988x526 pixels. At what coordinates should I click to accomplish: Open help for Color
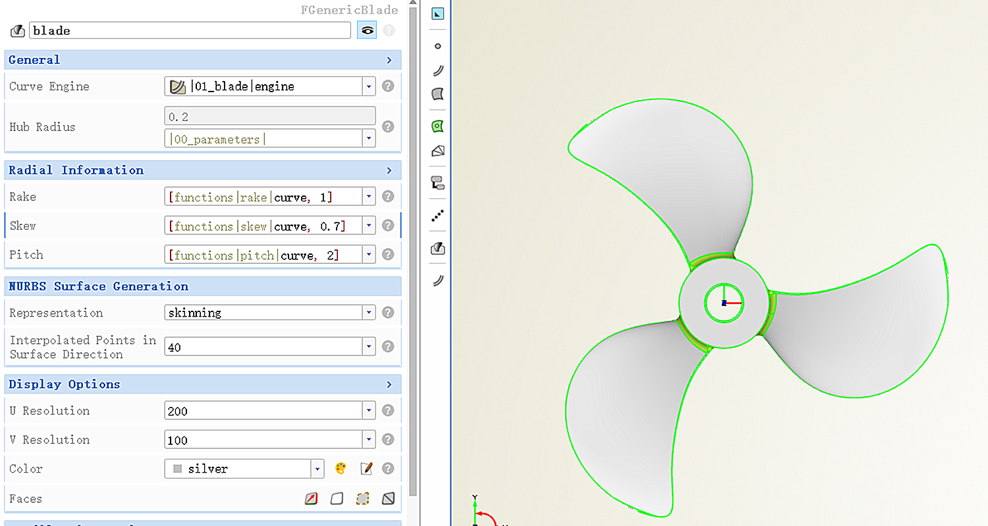click(x=388, y=469)
